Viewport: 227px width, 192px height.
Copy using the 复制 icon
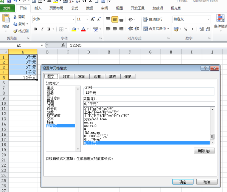click(x=15, y=24)
